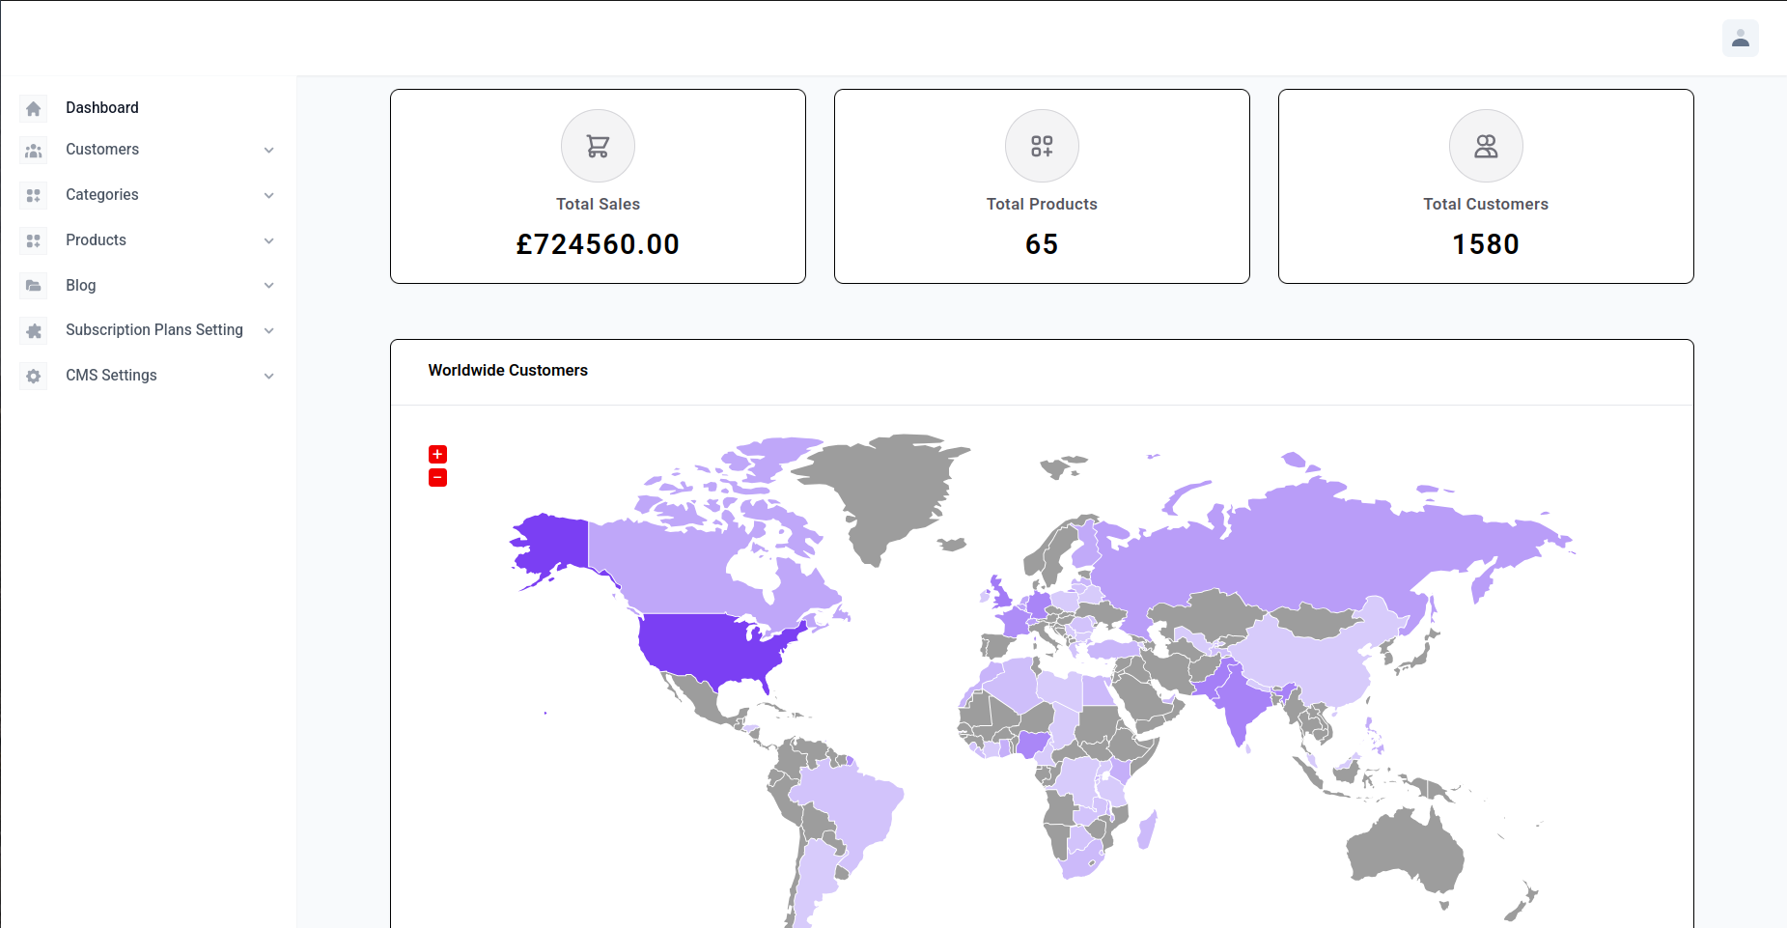Click the shopping cart icon on Total Sales
This screenshot has width=1787, height=928.
(x=598, y=146)
